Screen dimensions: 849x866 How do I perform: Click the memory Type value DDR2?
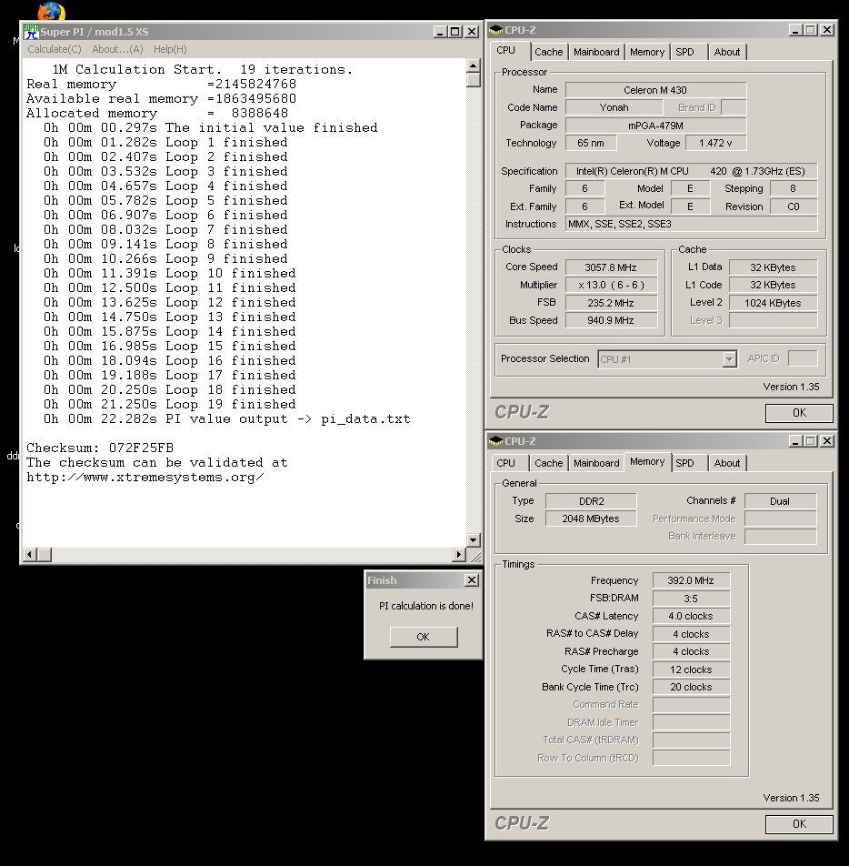pos(591,501)
